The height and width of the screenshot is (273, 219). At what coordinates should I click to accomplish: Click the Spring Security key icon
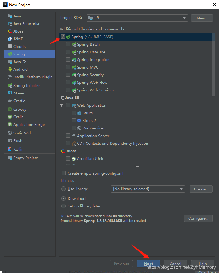coord(74,75)
